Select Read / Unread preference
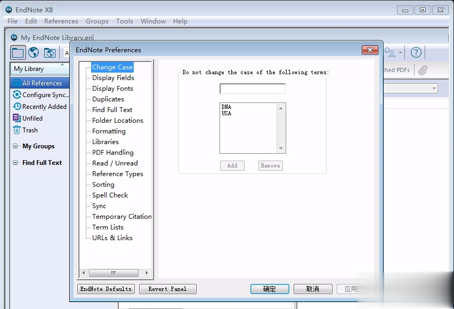 pyautogui.click(x=115, y=163)
